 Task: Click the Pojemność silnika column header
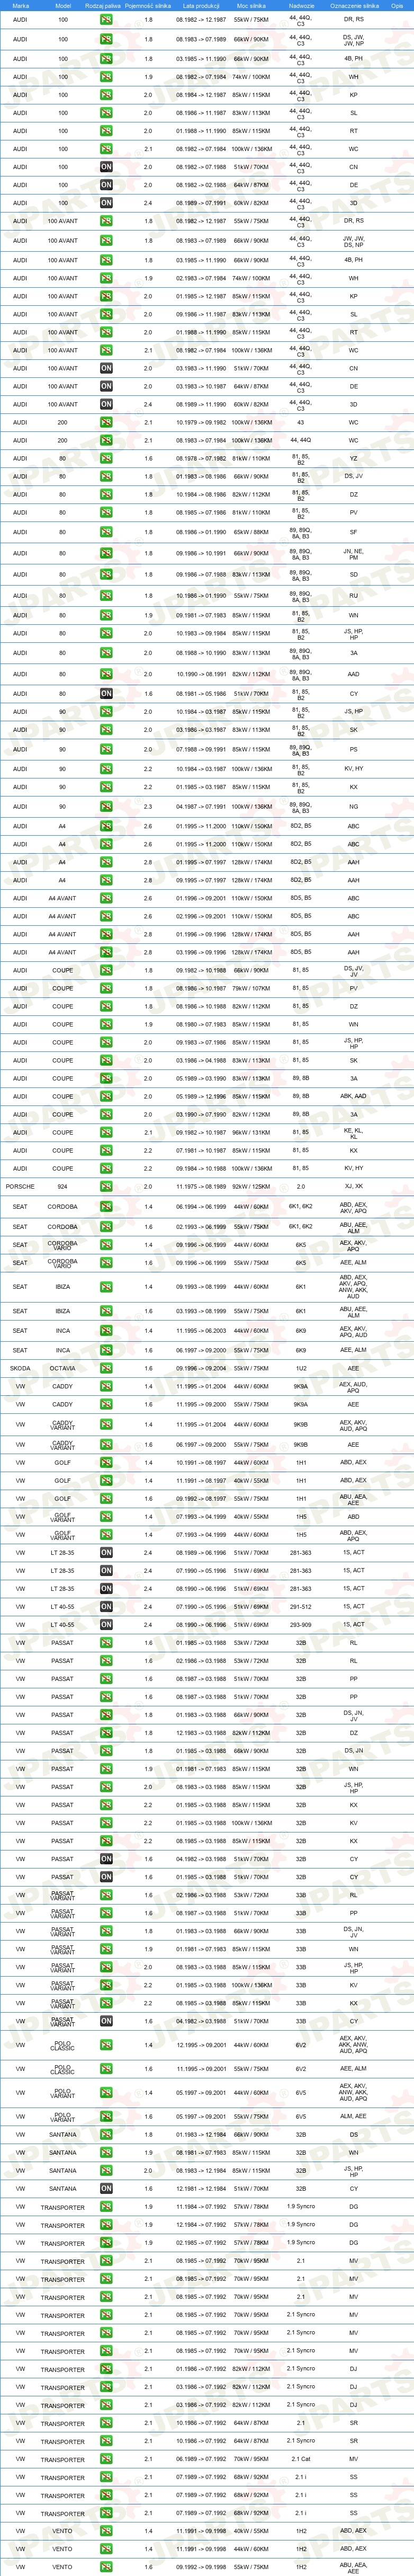coord(148,6)
